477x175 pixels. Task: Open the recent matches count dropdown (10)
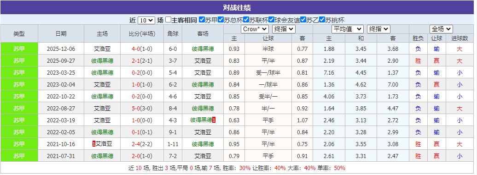coord(146,20)
